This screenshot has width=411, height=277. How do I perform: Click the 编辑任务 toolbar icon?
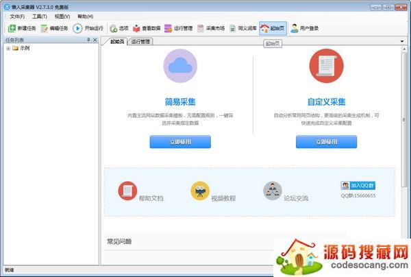[45, 28]
